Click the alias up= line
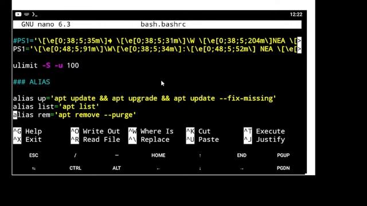367x206 pixels. point(145,98)
